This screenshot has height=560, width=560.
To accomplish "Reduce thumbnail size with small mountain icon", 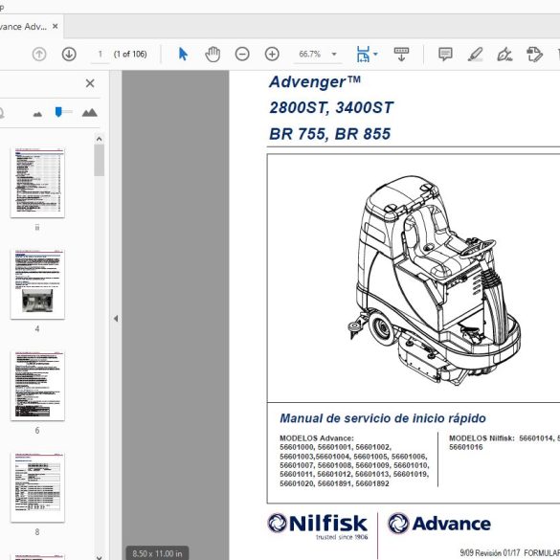I will click(37, 114).
